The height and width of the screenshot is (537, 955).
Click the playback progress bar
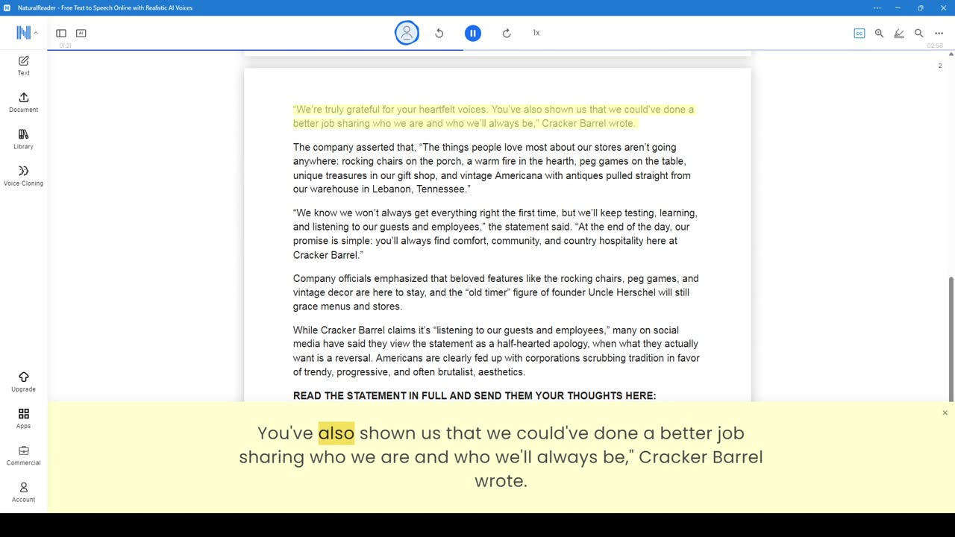coord(501,50)
